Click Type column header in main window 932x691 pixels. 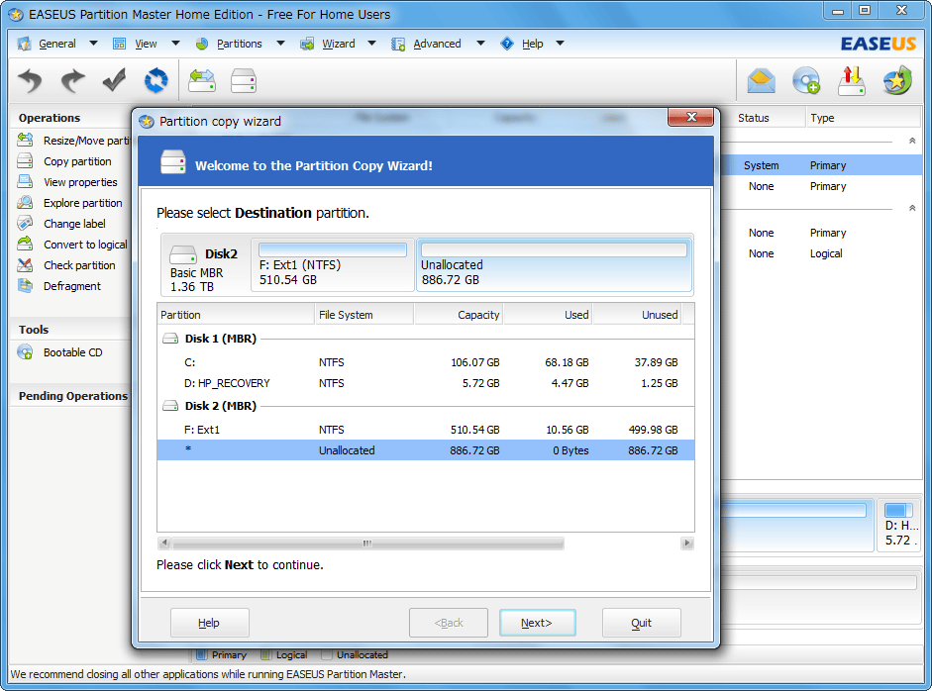(x=863, y=118)
